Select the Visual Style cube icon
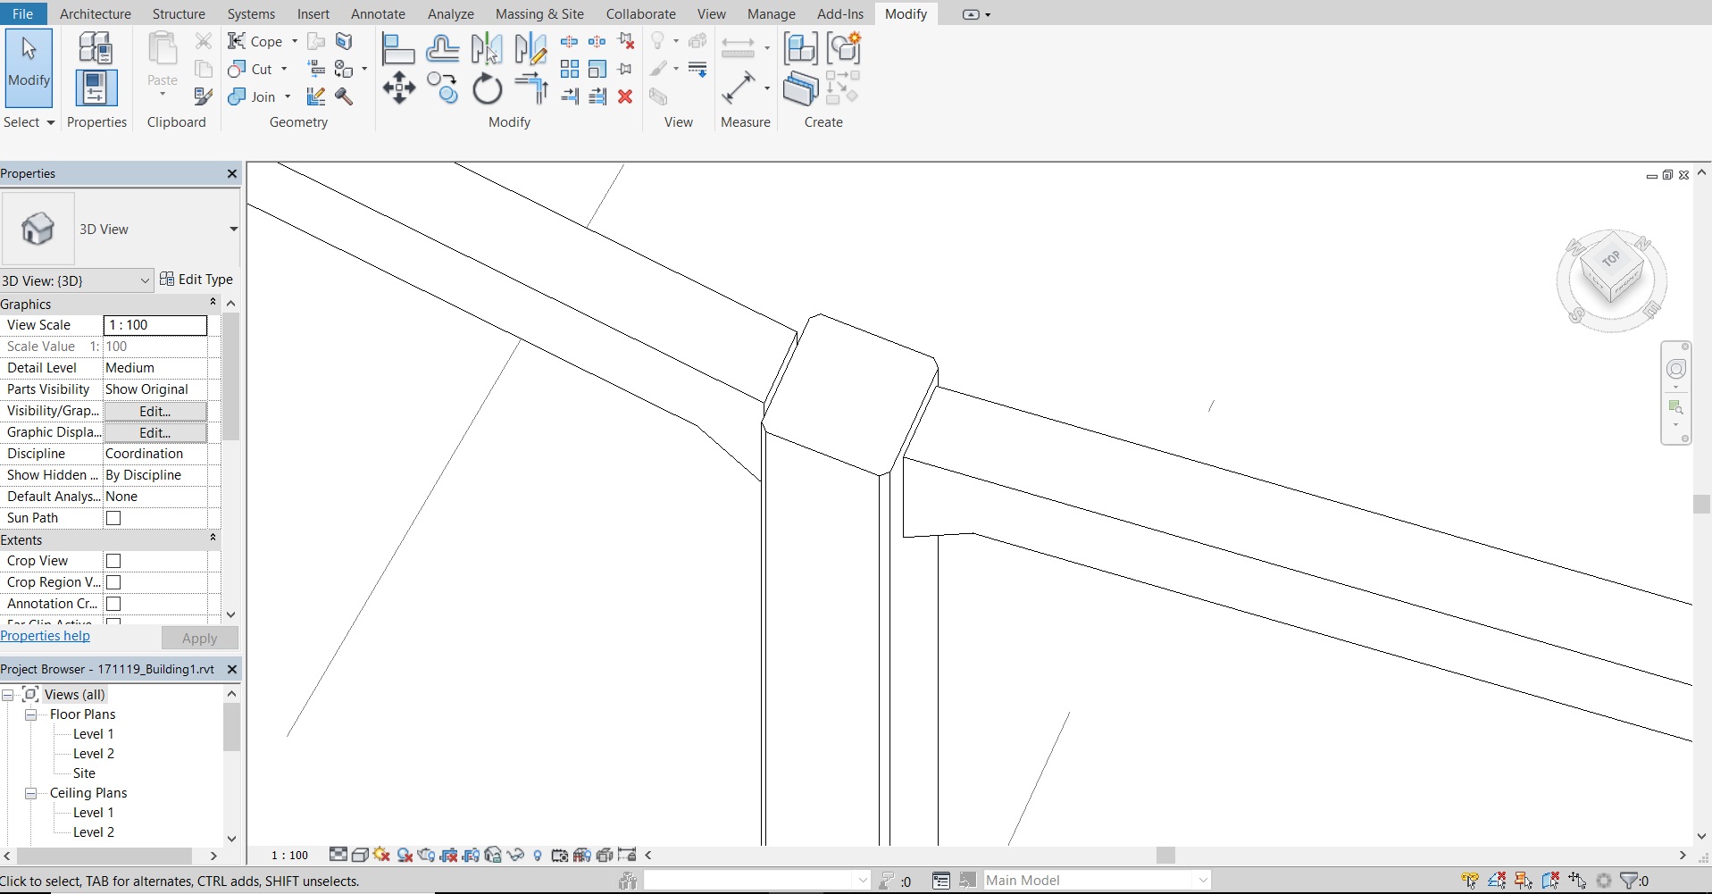 (x=360, y=856)
